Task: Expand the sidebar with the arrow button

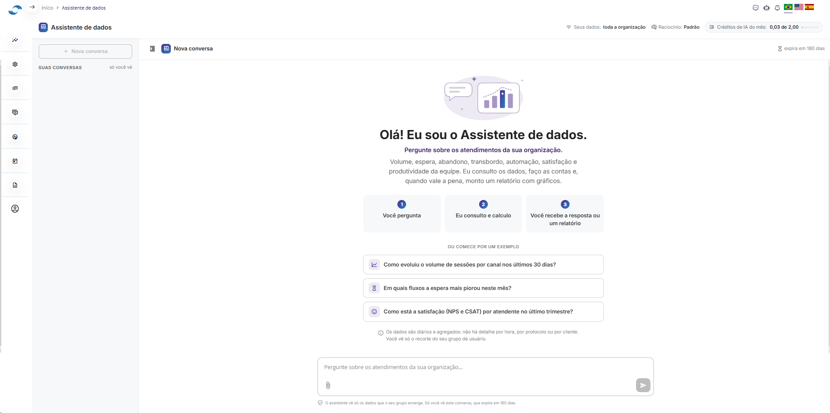Action: [x=32, y=7]
